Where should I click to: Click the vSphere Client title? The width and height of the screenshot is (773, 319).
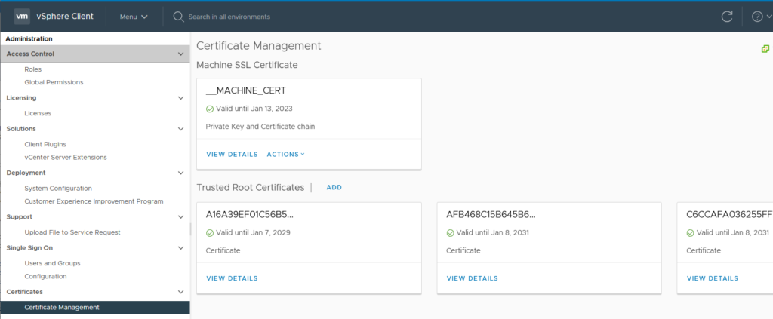pos(65,17)
